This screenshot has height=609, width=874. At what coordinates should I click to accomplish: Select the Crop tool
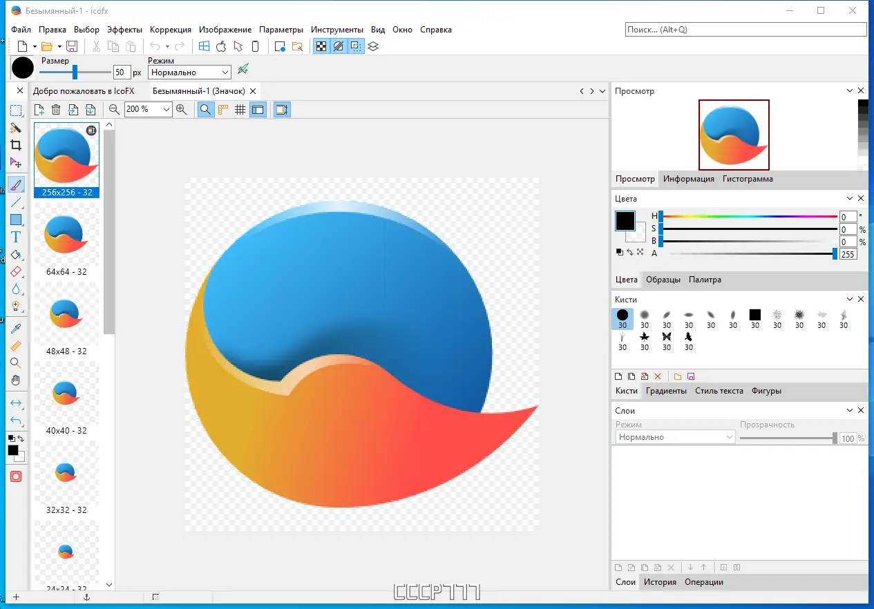tap(16, 146)
